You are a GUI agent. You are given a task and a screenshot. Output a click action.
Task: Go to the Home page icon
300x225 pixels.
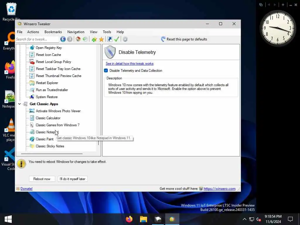click(78, 39)
